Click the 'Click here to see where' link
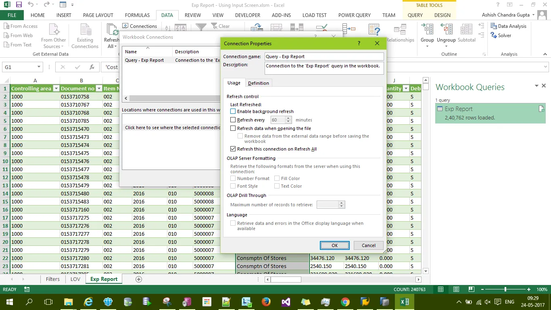The image size is (551, 310). [172, 128]
